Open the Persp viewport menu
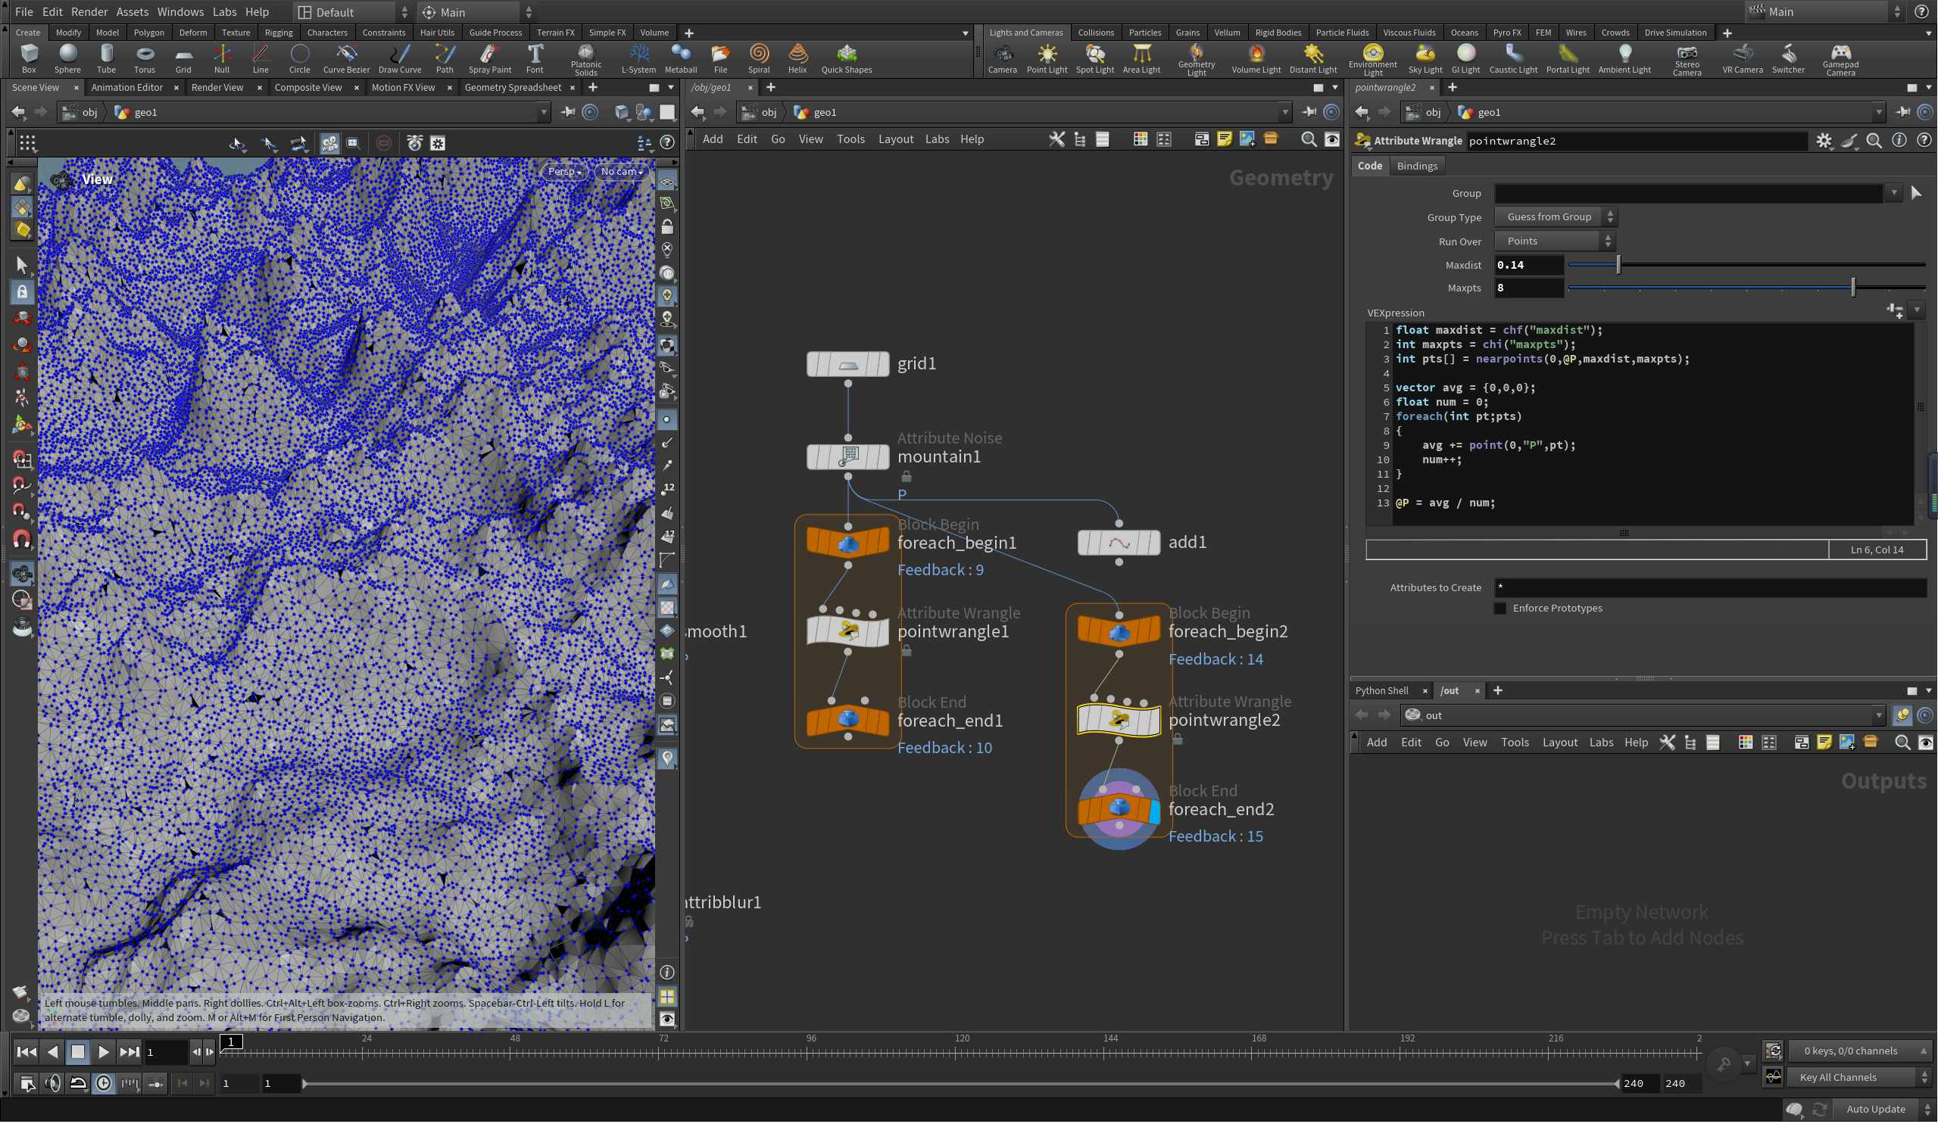The height and width of the screenshot is (1124, 1938). click(x=564, y=172)
